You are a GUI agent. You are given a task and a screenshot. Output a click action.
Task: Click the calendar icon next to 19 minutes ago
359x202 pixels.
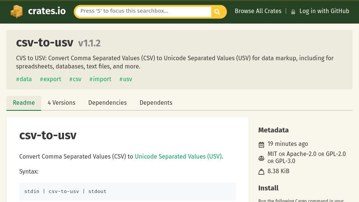(x=261, y=144)
